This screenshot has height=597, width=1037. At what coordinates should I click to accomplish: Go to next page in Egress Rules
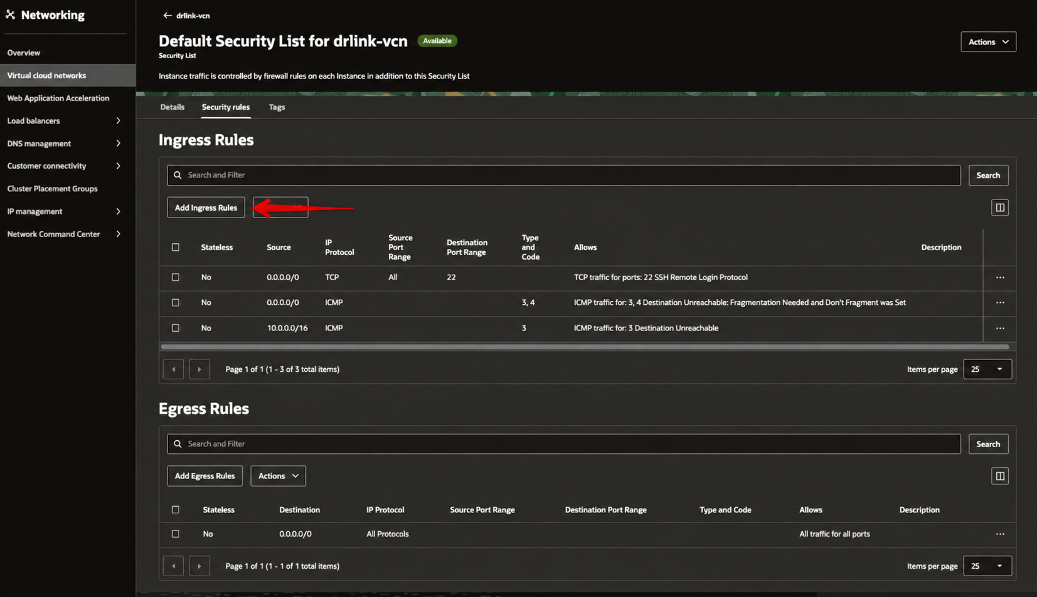(x=199, y=566)
